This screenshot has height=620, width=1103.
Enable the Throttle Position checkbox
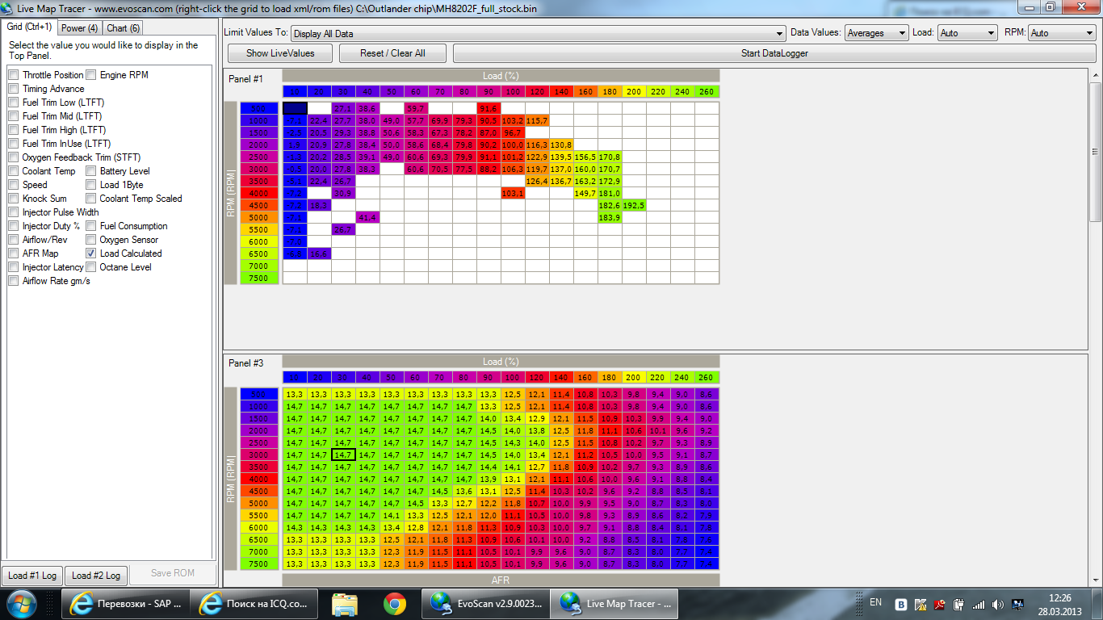coord(14,75)
